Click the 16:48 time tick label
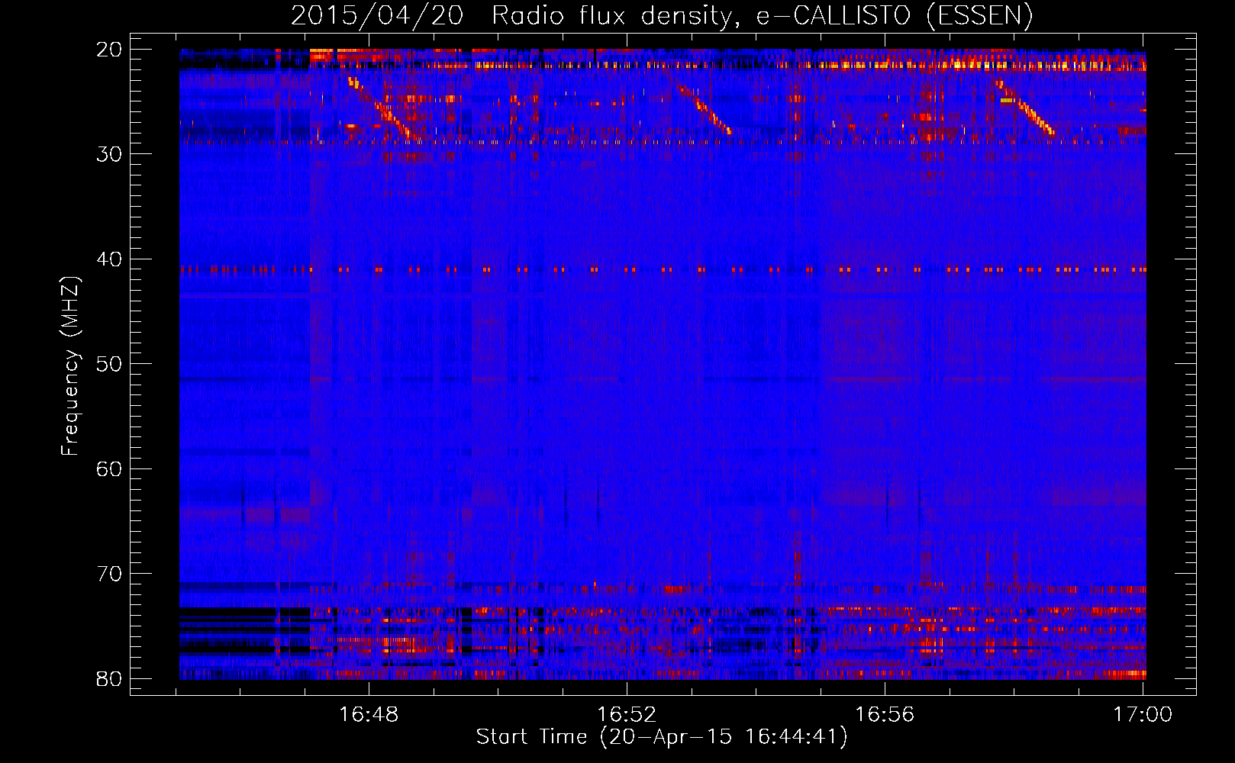The height and width of the screenshot is (763, 1235). 369,714
